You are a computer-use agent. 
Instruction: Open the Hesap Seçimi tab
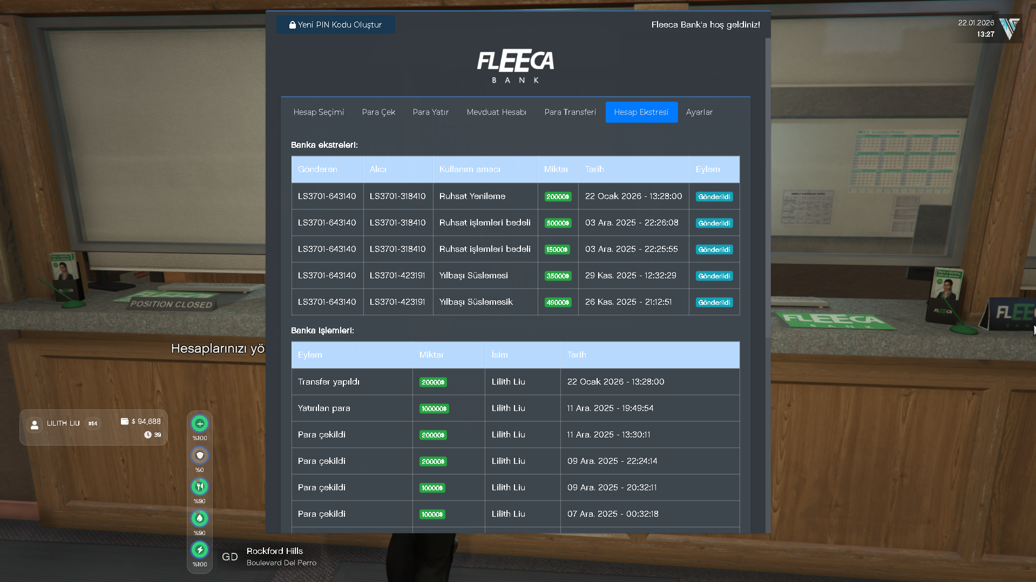pyautogui.click(x=319, y=112)
